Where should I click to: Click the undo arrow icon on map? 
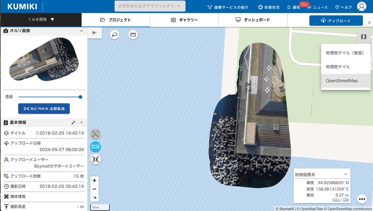(115, 35)
